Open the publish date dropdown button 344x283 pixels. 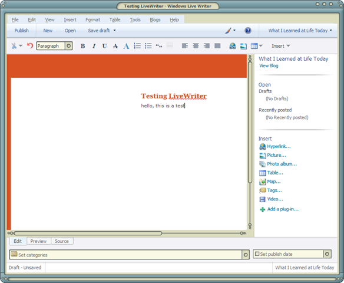pyautogui.click(x=327, y=254)
